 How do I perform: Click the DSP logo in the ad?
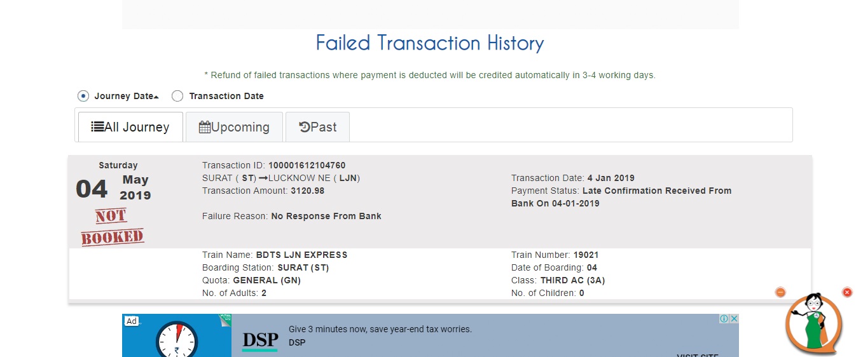pyautogui.click(x=260, y=341)
